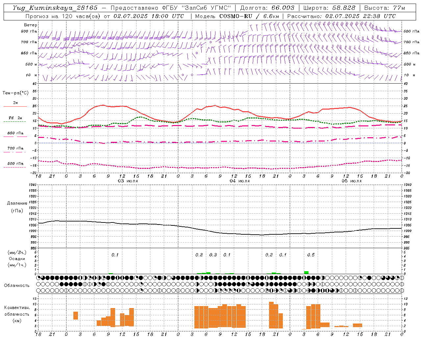421x337 pixels.
Task: Click the Ветер wind panel heading
Action: (x=31, y=25)
